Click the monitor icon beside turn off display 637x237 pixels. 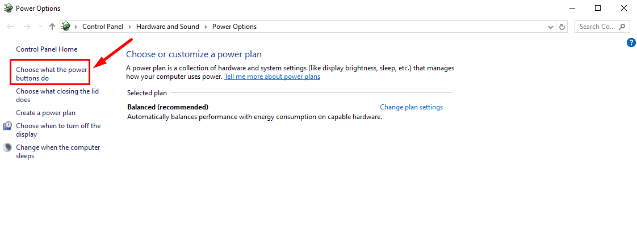click(7, 126)
